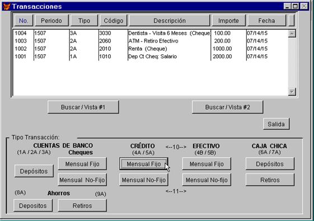
Task: Select transaction number 1003
Action: 21,41
